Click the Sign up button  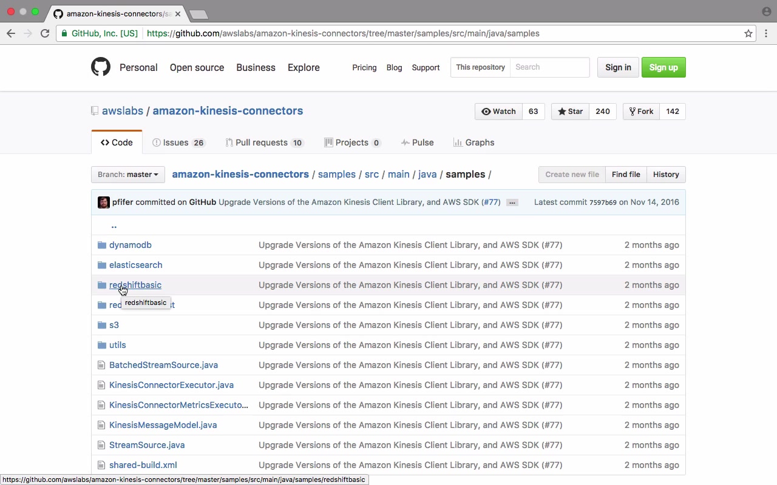coord(663,67)
